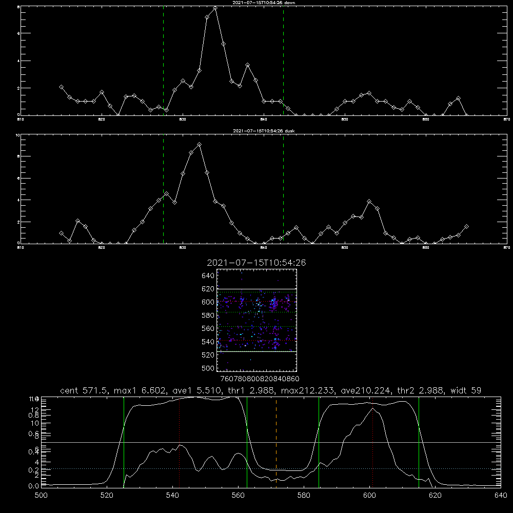Click red dotted line near 542 in bottom plot
This screenshot has height=513, width=513.
(x=179, y=442)
